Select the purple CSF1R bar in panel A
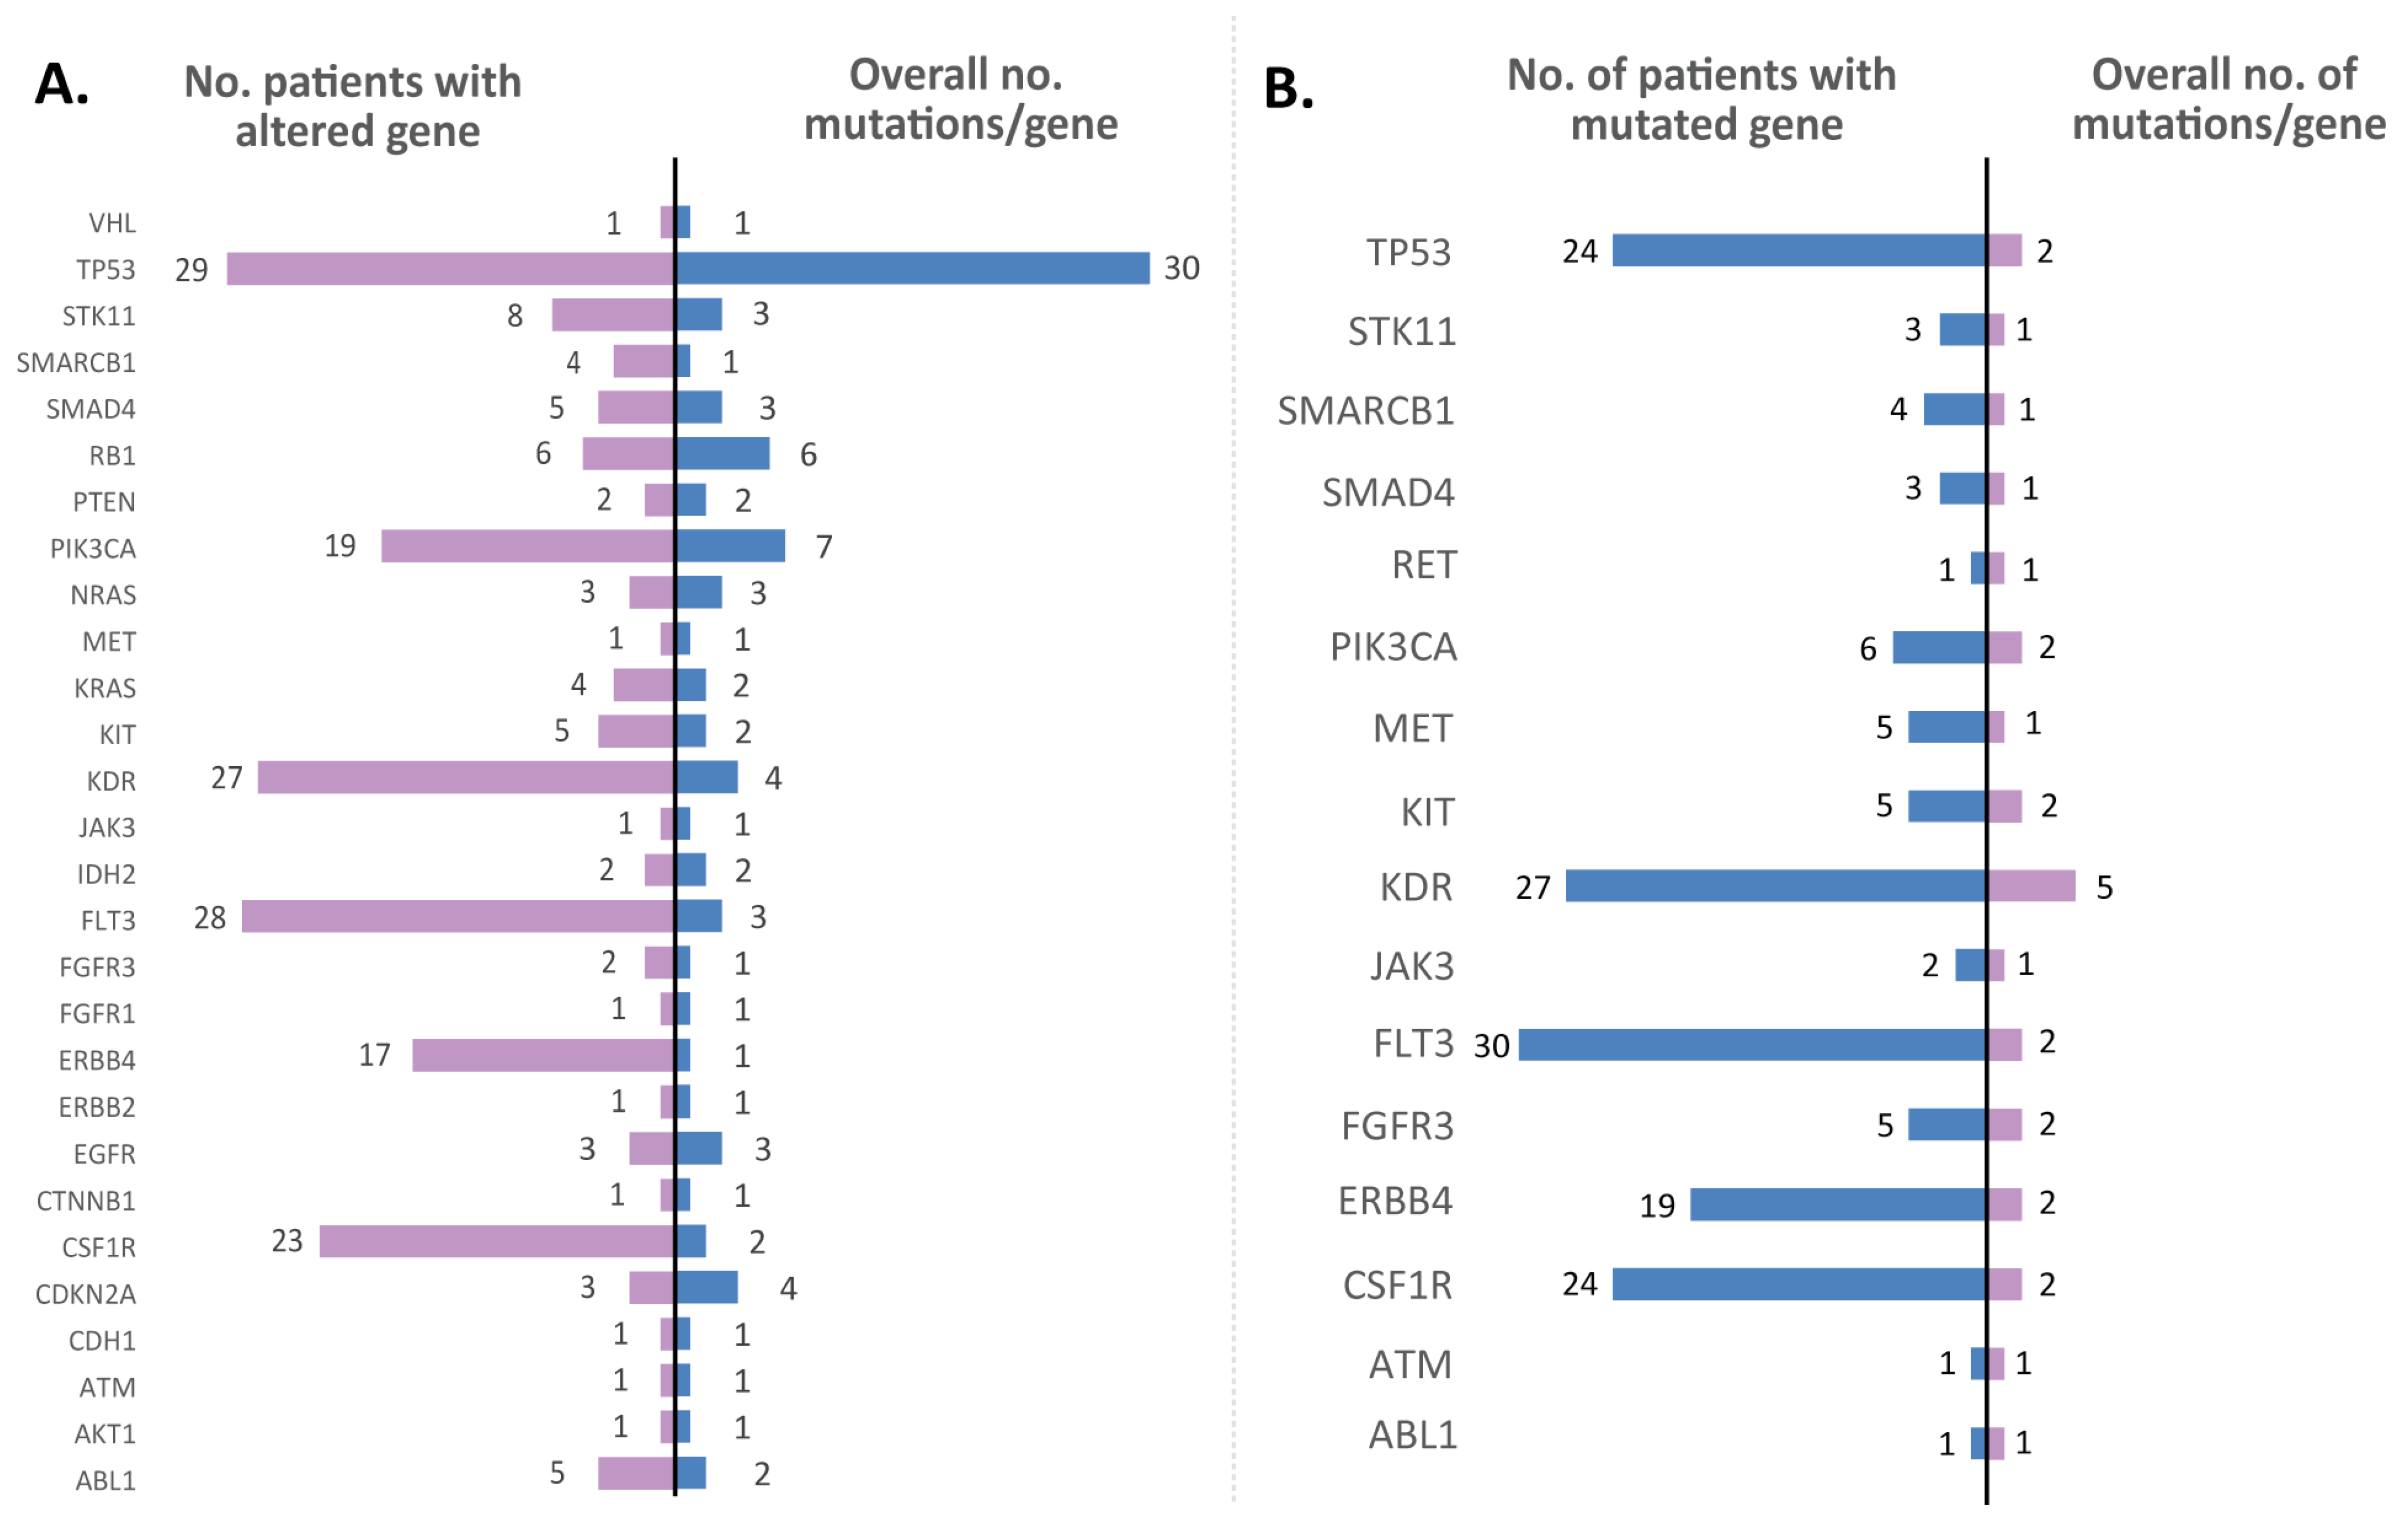Image resolution: width=2408 pixels, height=1520 pixels. coord(496,1241)
